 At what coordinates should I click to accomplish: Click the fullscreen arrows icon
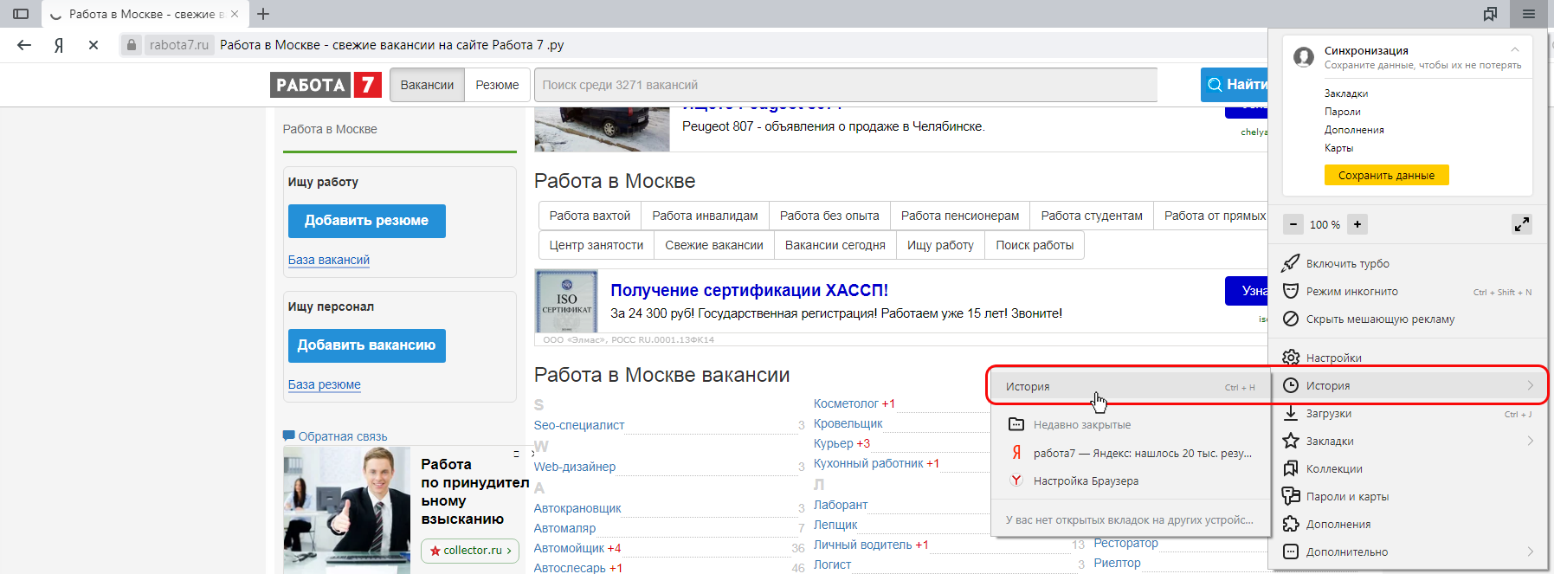pos(1521,224)
